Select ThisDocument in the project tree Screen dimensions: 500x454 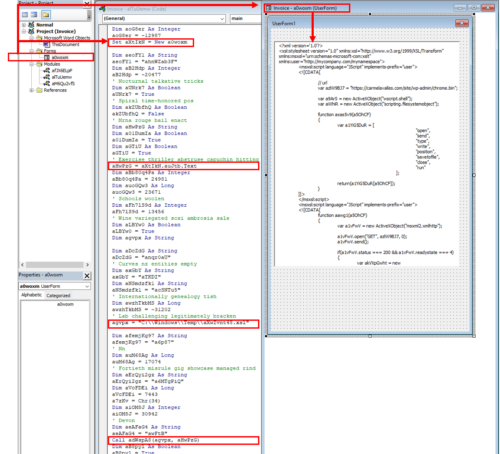click(65, 44)
